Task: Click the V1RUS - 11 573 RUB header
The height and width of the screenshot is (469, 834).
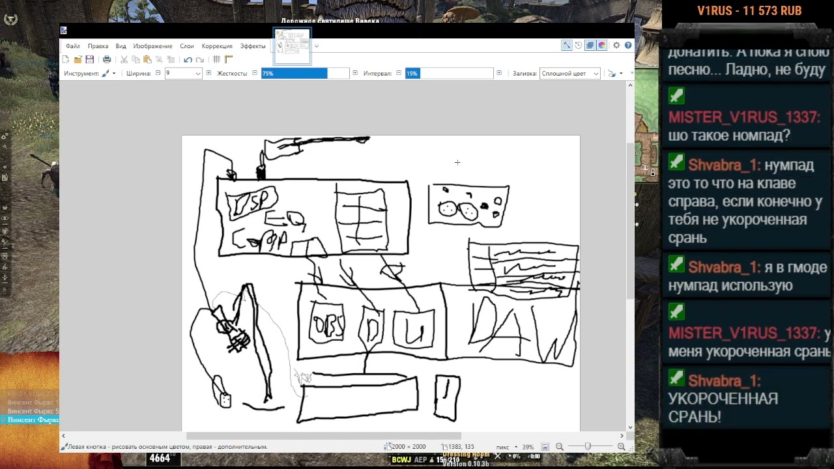Action: (x=749, y=10)
